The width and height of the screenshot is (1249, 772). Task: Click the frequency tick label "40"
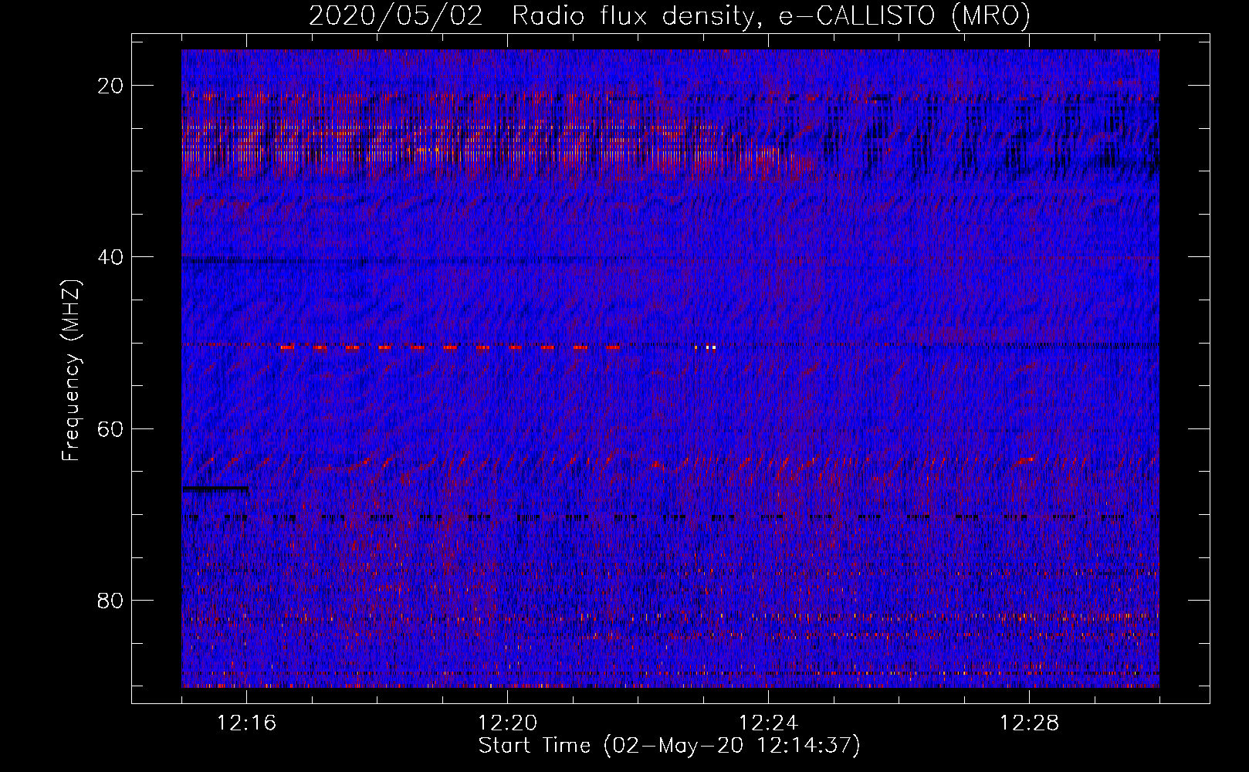[110, 257]
